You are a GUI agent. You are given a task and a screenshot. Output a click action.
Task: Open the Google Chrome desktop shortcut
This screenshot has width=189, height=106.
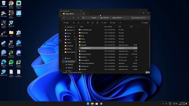click(11, 5)
